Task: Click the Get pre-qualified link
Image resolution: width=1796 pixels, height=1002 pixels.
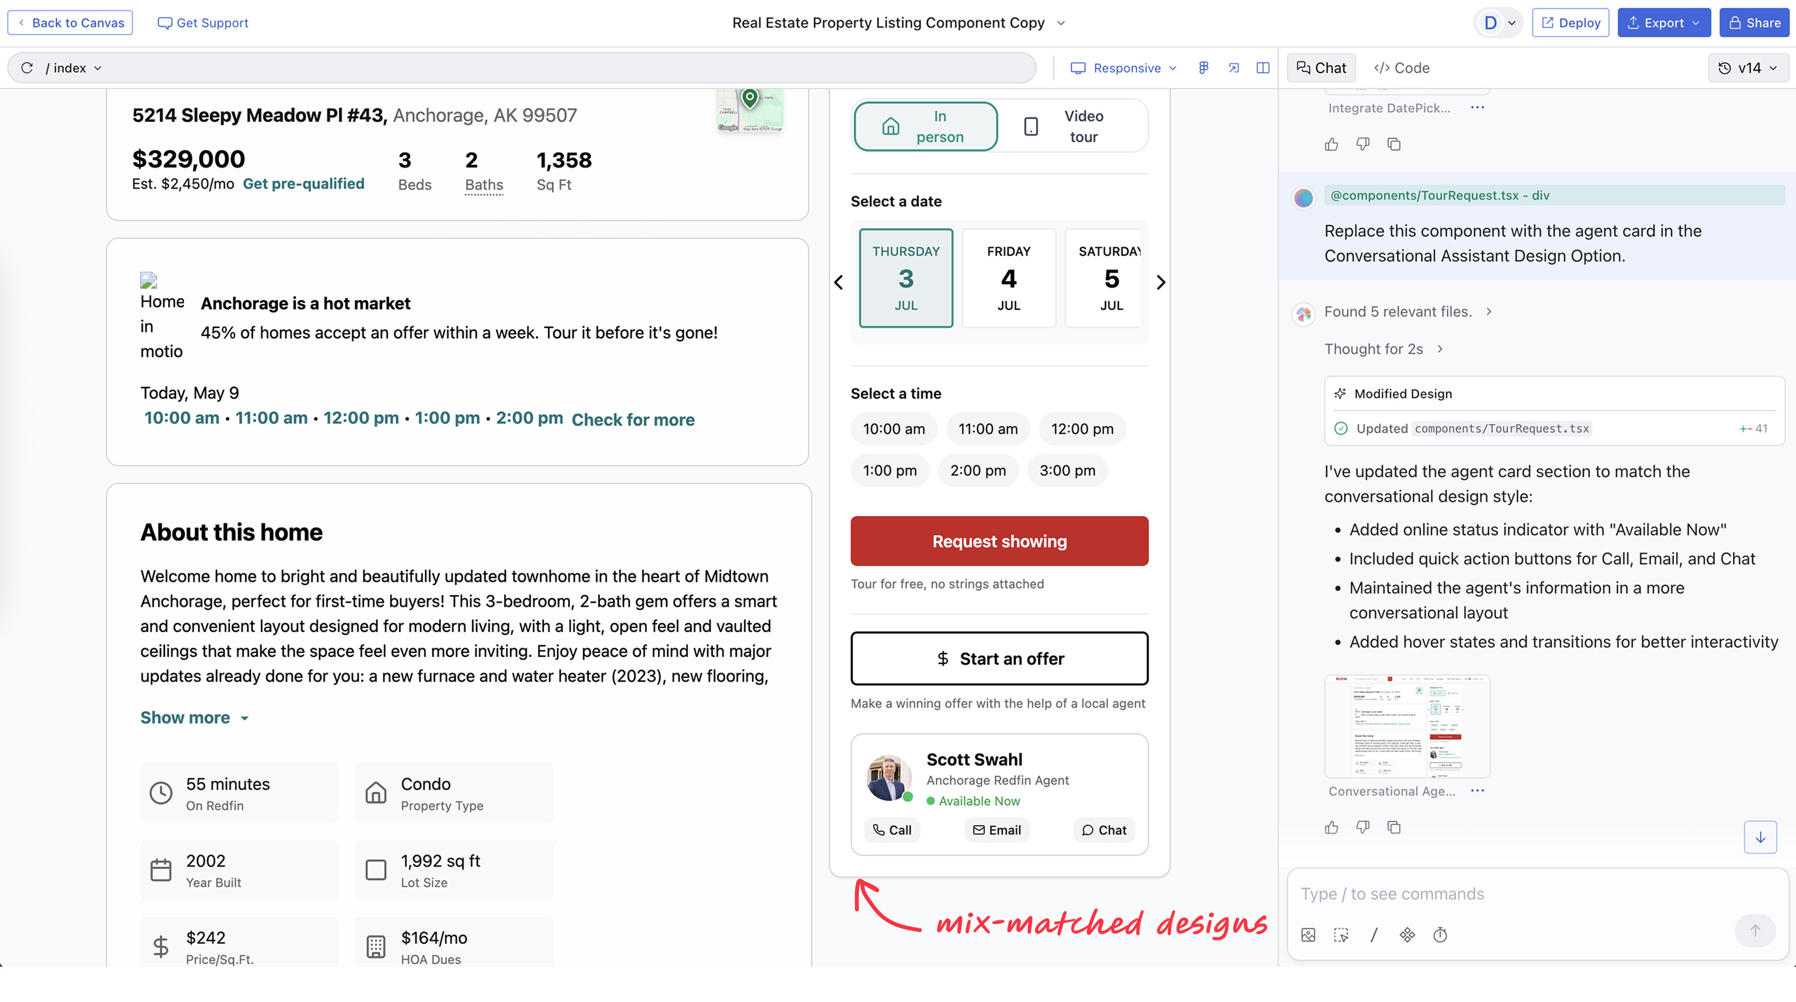Action: click(x=303, y=183)
